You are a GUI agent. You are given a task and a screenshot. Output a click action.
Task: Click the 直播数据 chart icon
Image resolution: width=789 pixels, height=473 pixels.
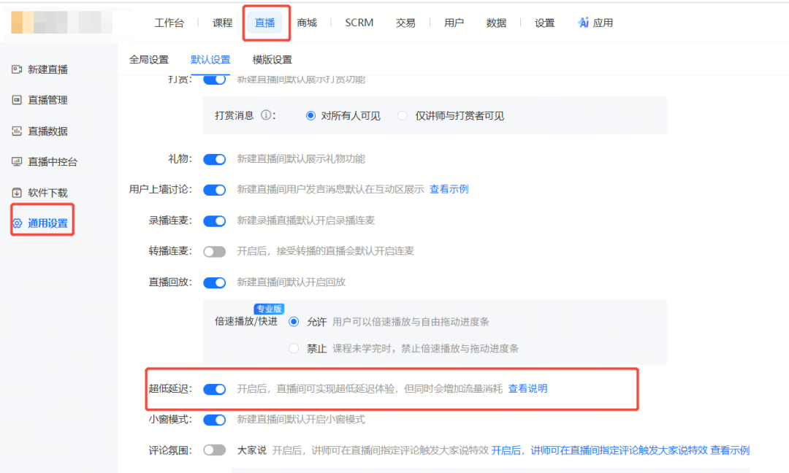tap(17, 131)
